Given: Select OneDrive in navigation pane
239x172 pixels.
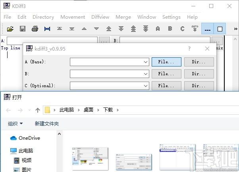Looking at the screenshot, I should [x=25, y=138].
